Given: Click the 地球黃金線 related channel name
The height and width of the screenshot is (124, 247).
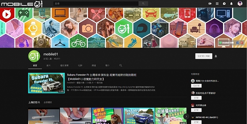Looking at the screenshot, I should tap(201, 105).
